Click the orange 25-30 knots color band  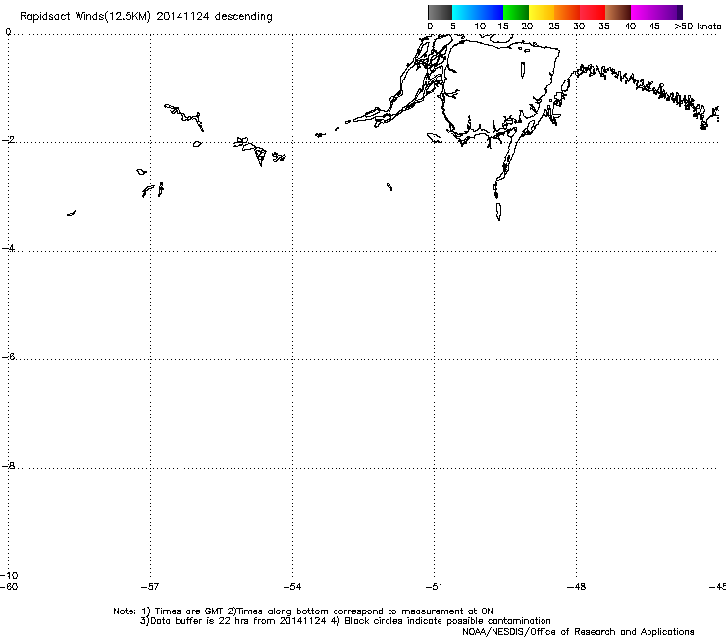567,12
